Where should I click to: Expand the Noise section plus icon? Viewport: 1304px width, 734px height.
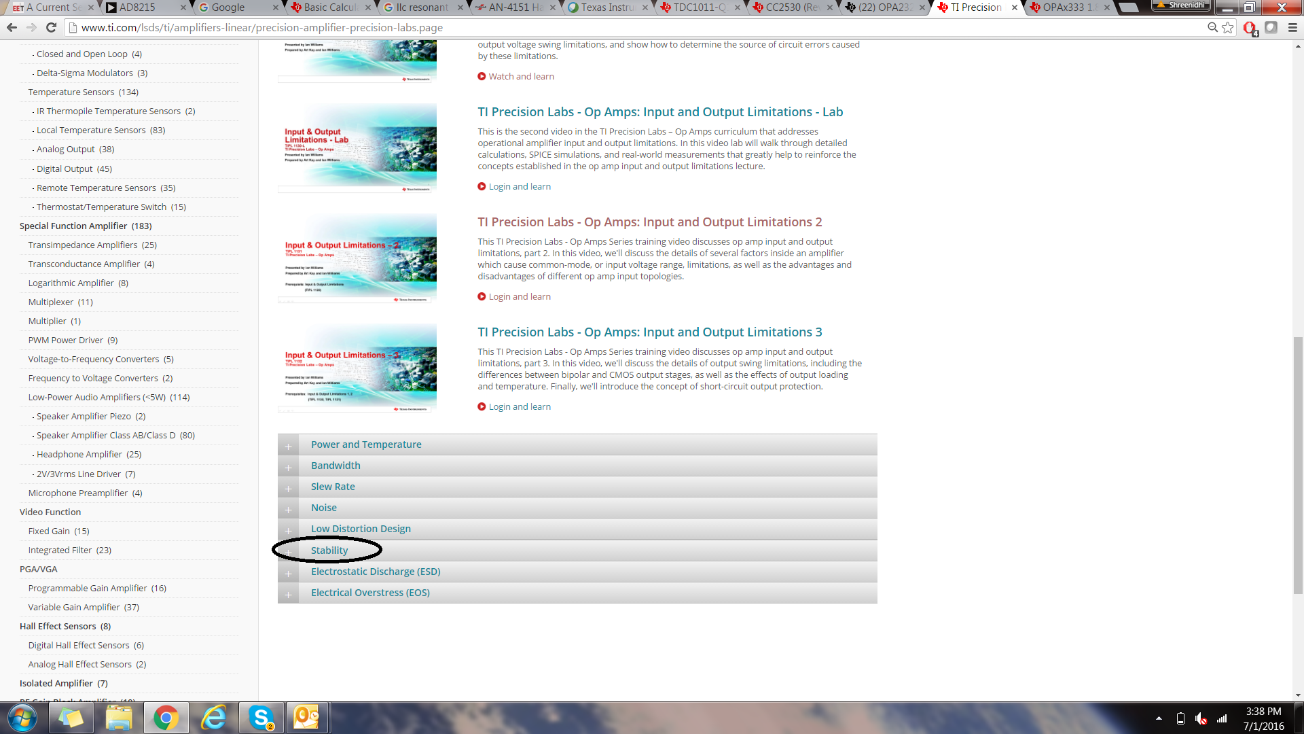click(288, 509)
